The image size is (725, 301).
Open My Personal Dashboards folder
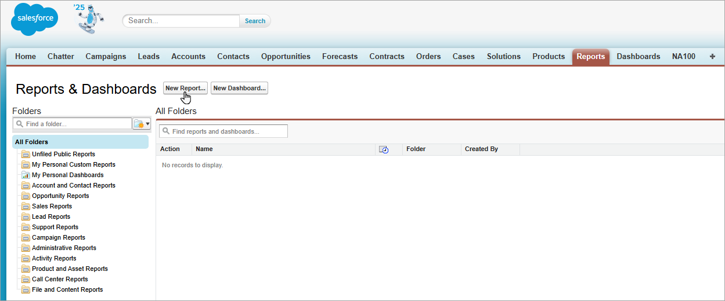pos(68,175)
